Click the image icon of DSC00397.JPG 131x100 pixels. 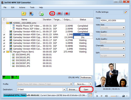pos(13,63)
